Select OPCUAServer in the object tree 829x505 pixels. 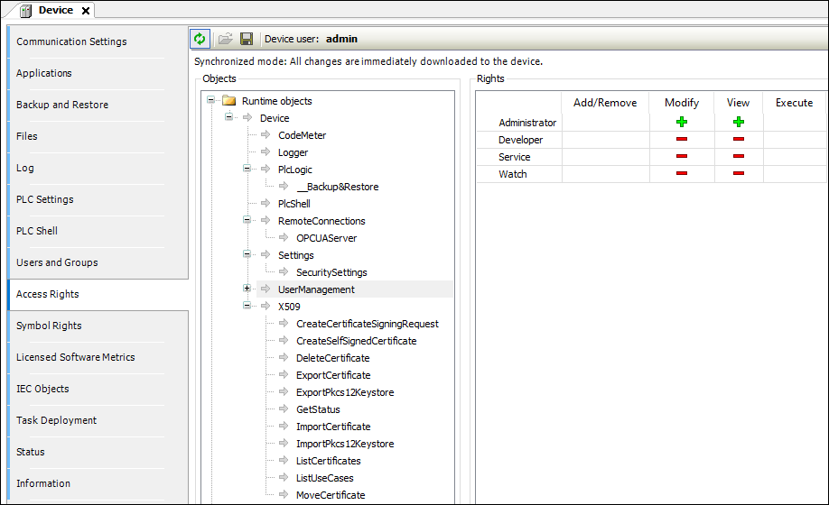[326, 238]
